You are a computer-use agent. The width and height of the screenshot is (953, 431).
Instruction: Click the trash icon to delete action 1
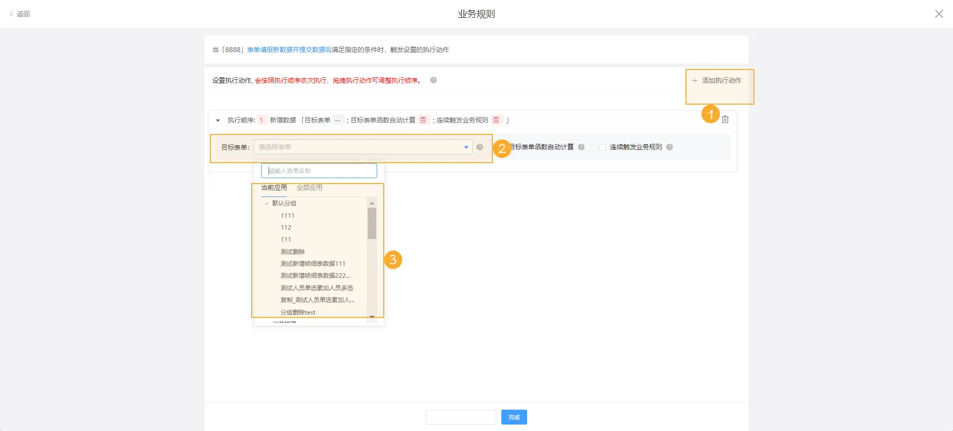tap(725, 120)
